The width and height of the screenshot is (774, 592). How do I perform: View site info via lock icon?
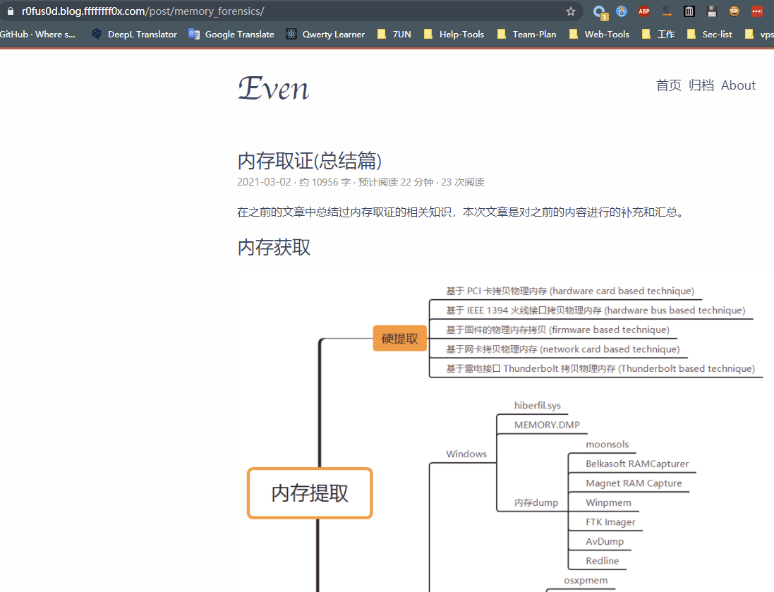click(x=10, y=11)
